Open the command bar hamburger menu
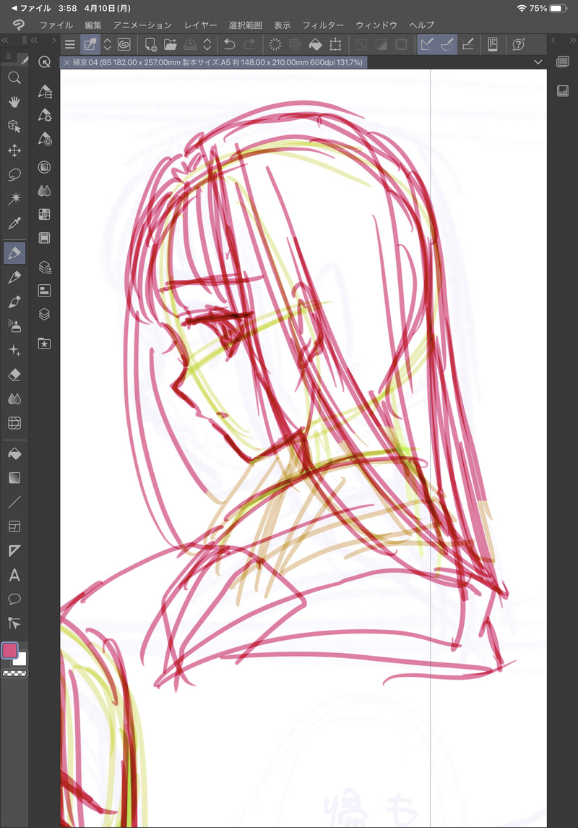This screenshot has height=828, width=578. 69,44
